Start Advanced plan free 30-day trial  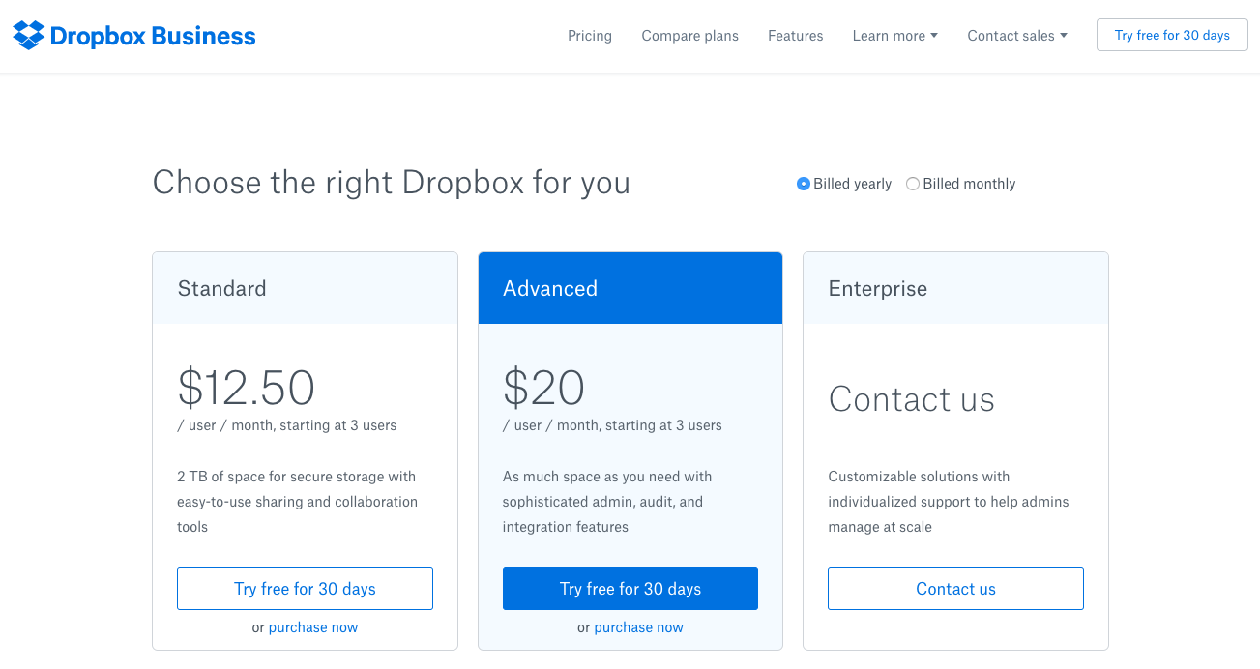point(630,589)
